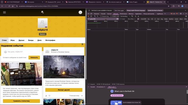The width and height of the screenshot is (188, 105).
Task: Select the All request type filter
Action: coord(138,19)
